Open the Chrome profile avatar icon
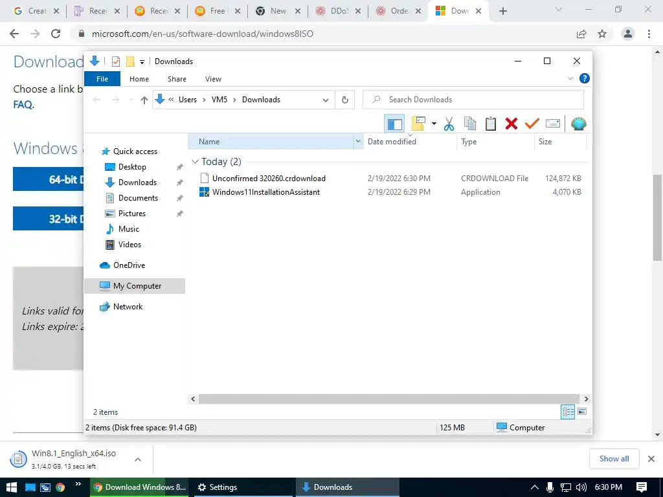The width and height of the screenshot is (663, 497). (x=628, y=34)
